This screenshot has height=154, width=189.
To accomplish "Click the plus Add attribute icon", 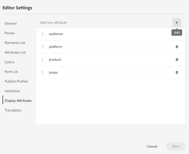I will pyautogui.click(x=177, y=23).
